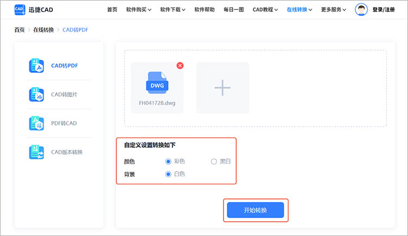Viewport: 408px width, 236px height.
Task: Click the DWG file icon
Action: click(157, 83)
